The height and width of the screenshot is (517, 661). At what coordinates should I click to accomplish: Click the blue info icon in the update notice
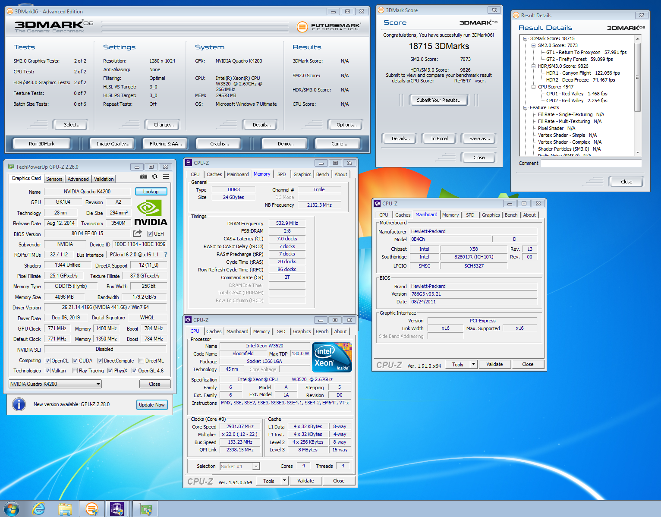point(19,404)
